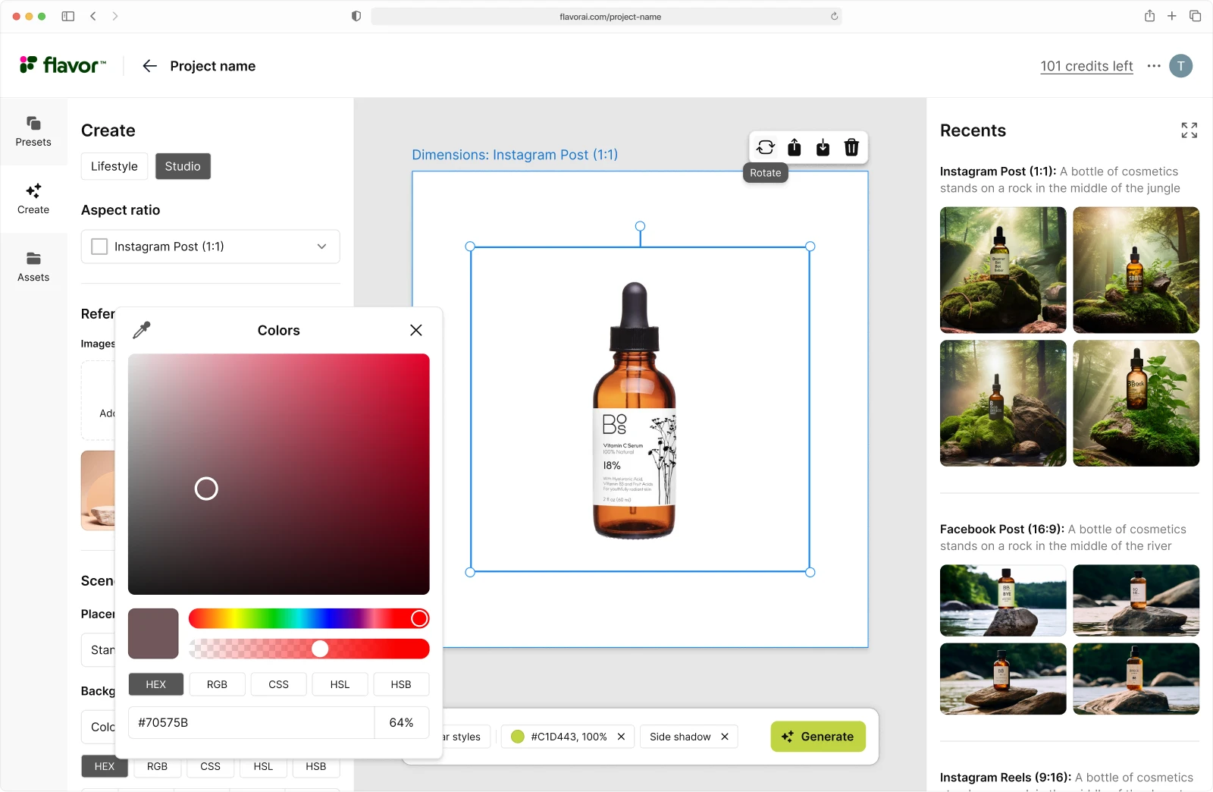Image resolution: width=1213 pixels, height=792 pixels.
Task: Select CSS mode in the Colors popup
Action: 278,684
